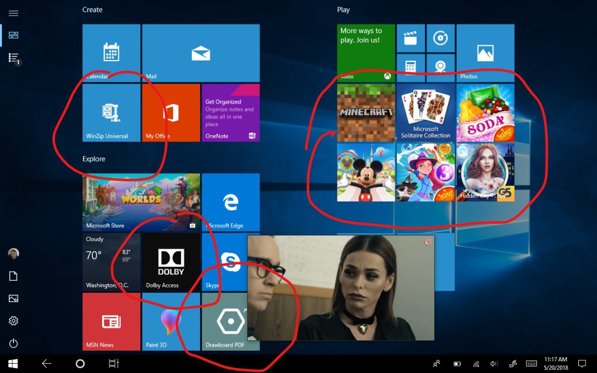Open the MSN News tile

tap(111, 322)
